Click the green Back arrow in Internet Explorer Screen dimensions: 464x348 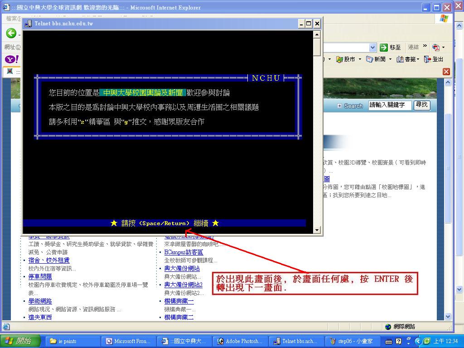tap(11, 33)
